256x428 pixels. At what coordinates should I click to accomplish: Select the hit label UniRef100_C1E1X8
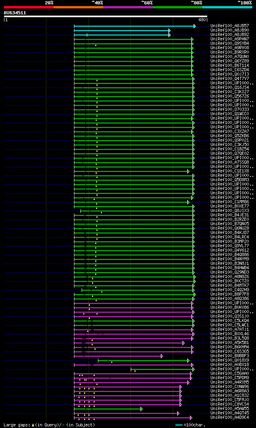(x=230, y=171)
